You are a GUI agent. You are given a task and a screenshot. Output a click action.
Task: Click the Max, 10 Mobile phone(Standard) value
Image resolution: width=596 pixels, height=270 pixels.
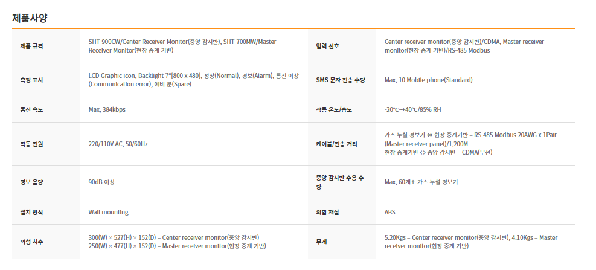428,80
